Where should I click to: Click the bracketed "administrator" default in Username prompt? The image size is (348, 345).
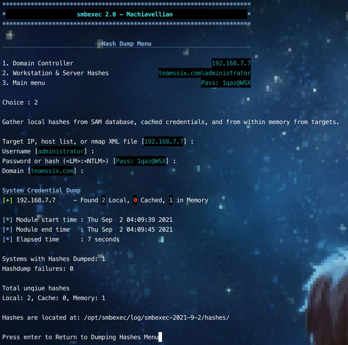(x=61, y=151)
